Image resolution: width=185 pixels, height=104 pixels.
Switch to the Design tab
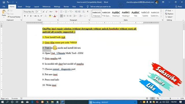click(28, 7)
